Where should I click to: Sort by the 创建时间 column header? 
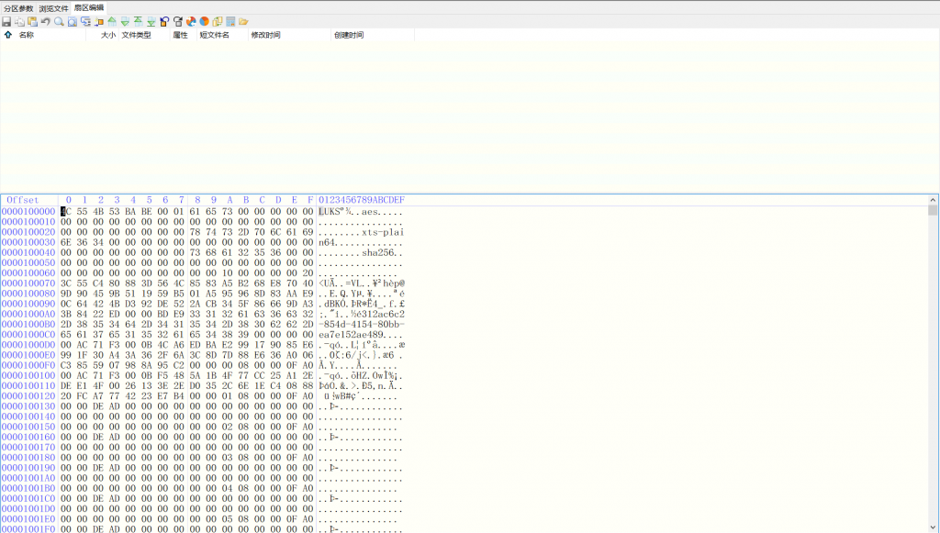pos(349,35)
